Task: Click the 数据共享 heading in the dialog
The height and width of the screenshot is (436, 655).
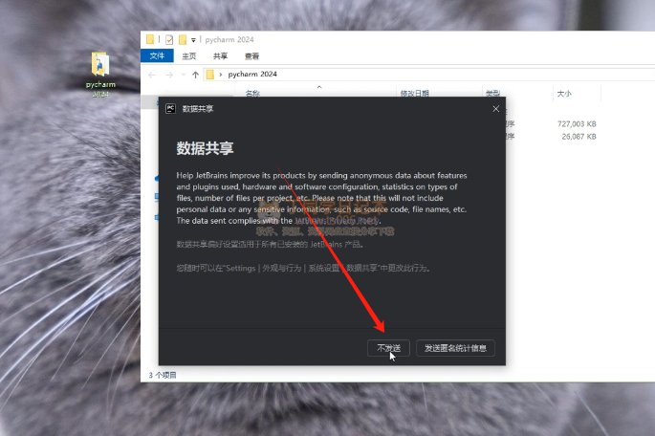Action: tap(205, 148)
